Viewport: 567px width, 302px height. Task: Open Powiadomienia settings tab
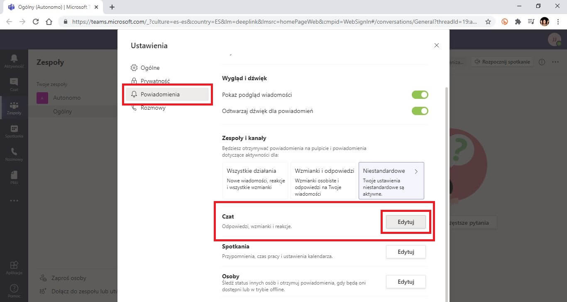(167, 94)
